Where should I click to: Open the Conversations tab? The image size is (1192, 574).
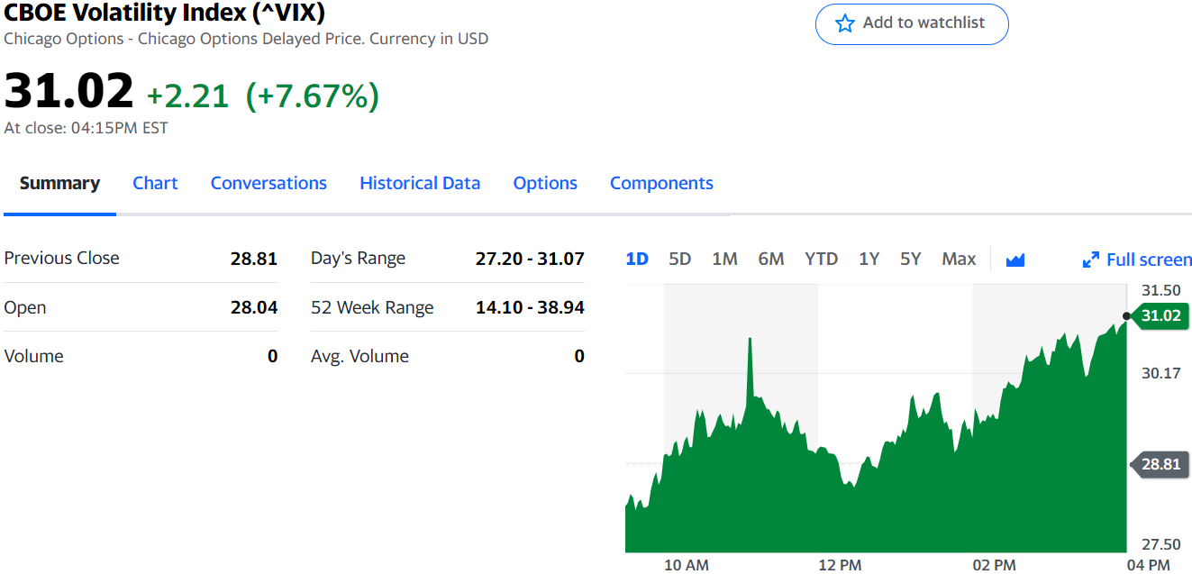(268, 183)
